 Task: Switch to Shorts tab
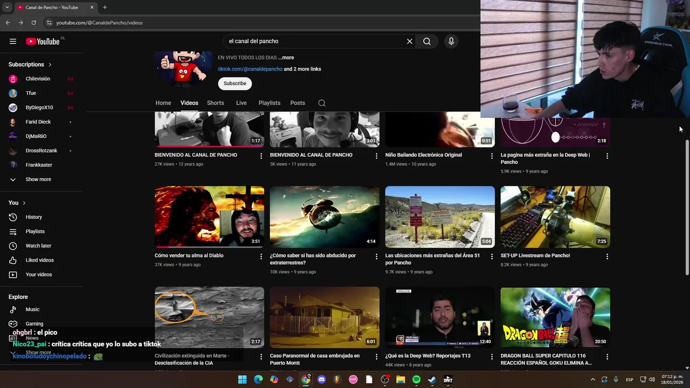215,103
